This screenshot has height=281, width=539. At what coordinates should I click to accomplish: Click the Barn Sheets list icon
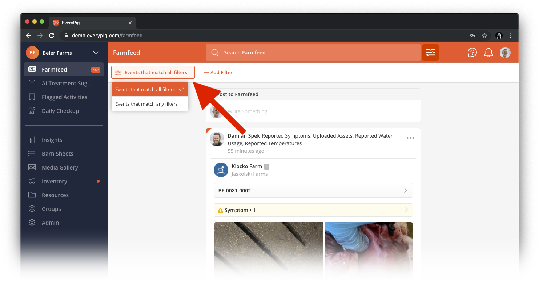click(x=32, y=154)
